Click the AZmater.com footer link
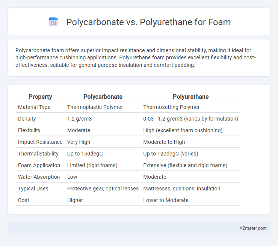This screenshot has height=246, width=278. (253, 228)
